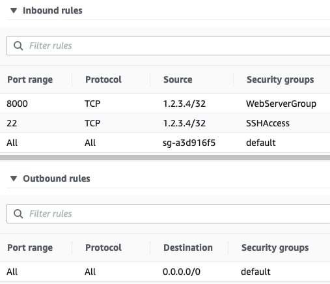Sort Inbound rules by Source column
330x284 pixels.
[x=178, y=79]
